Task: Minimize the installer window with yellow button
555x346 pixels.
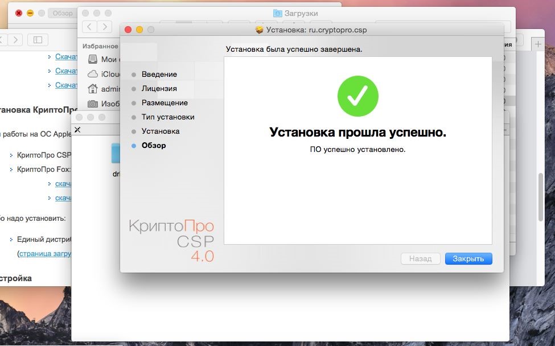Action: pos(139,30)
